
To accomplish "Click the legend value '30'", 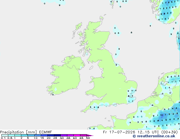I will pyautogui.click(x=62, y=138).
